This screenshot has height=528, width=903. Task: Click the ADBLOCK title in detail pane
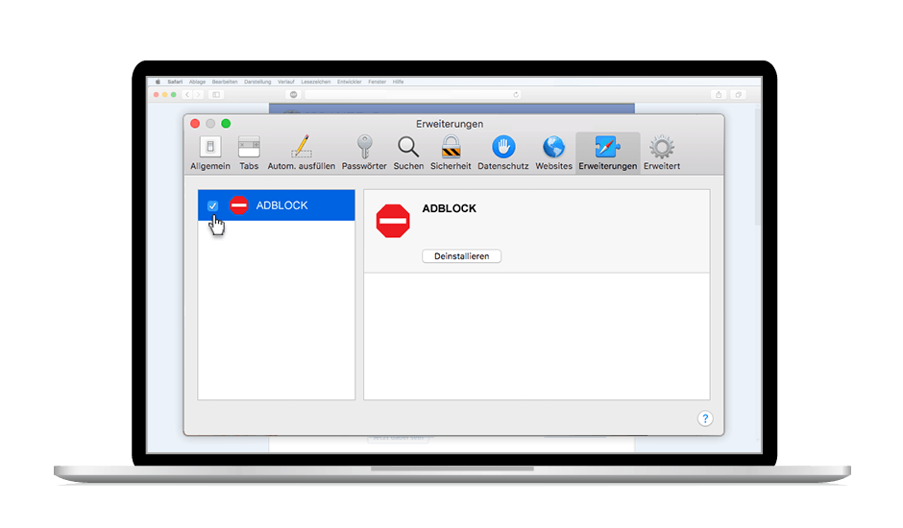click(450, 208)
